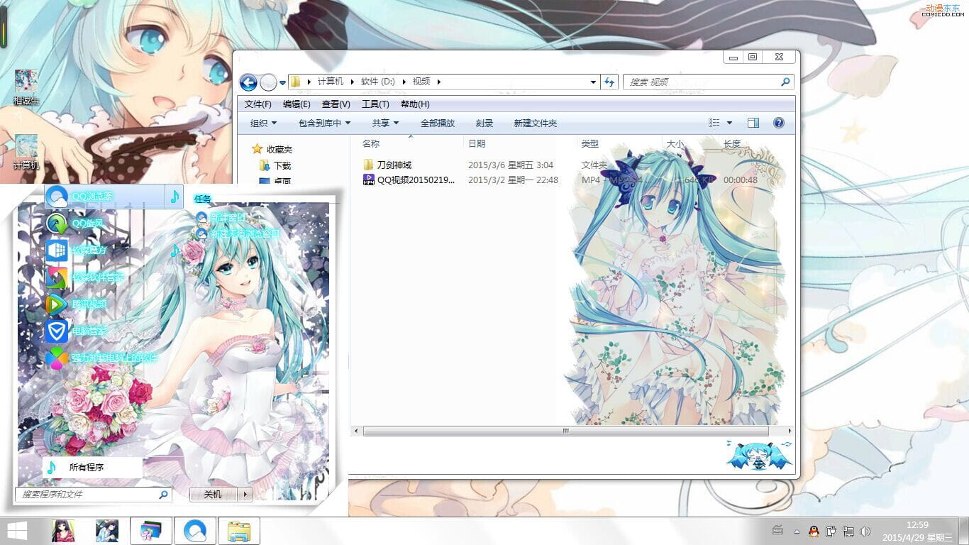This screenshot has width=969, height=545.
Task: Expand QQ浏览器 jump list note arrow
Action: (175, 197)
